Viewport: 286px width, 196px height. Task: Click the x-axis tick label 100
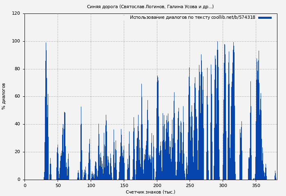91,185
